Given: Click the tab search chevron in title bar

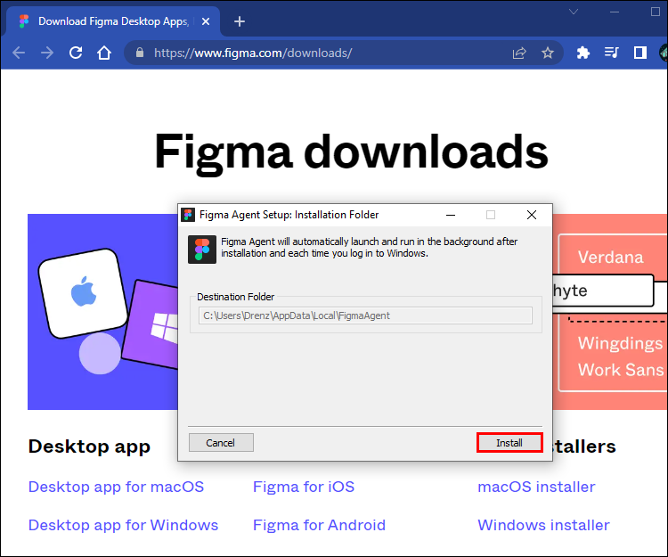Looking at the screenshot, I should point(574,12).
